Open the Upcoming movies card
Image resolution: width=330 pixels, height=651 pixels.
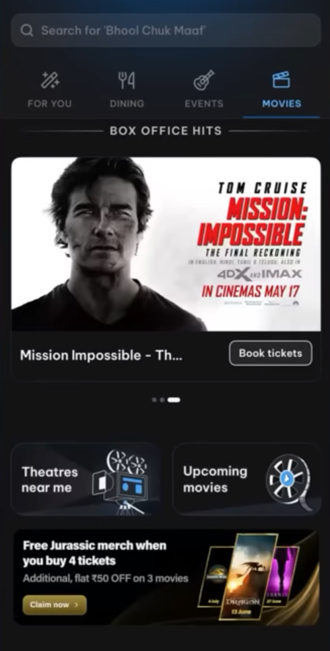(246, 479)
